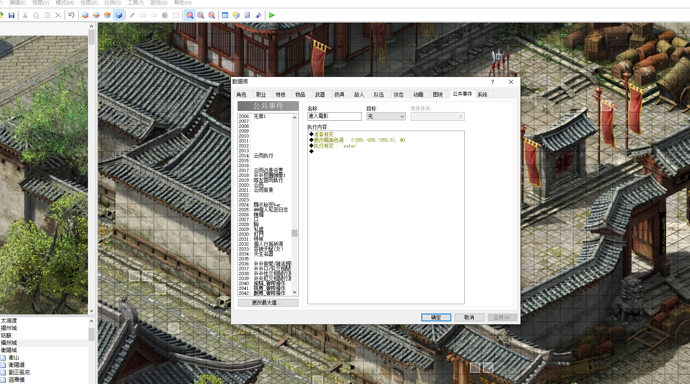Set map zoom to 1/1
Image resolution: width=690 pixels, height=384 pixels.
click(190, 15)
